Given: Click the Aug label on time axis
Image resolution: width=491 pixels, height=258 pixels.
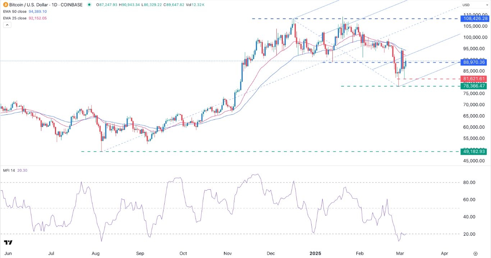Looking at the screenshot, I should (x=96, y=253).
